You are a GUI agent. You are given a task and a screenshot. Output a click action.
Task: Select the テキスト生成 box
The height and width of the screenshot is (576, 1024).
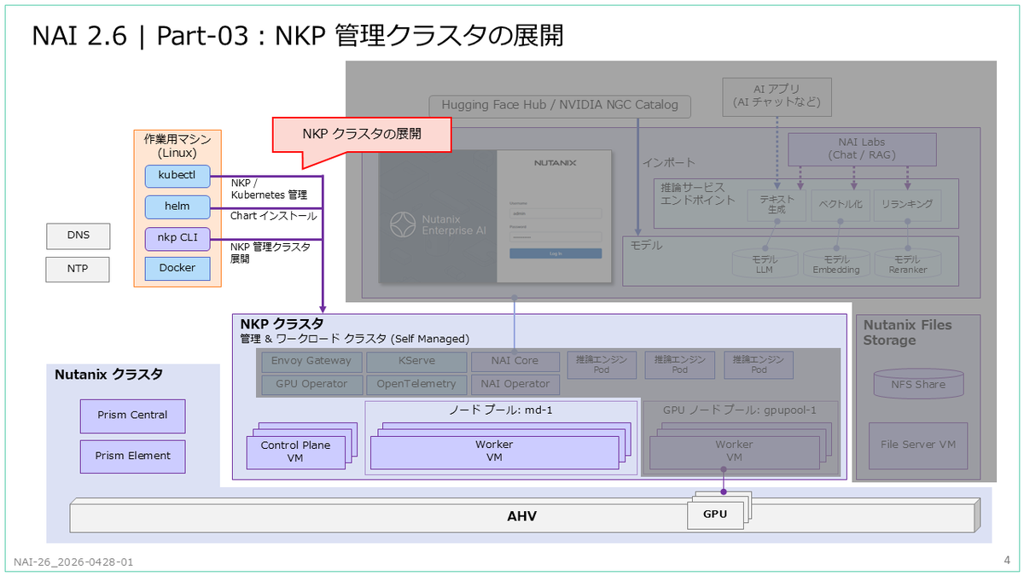pos(777,205)
